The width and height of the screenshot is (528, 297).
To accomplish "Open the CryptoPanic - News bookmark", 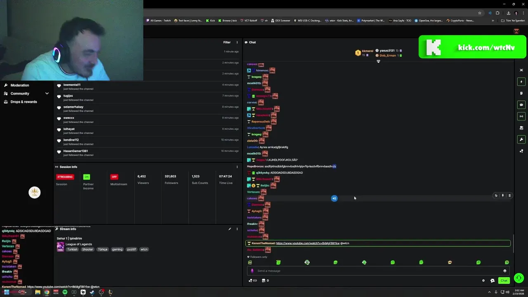I will point(460,21).
